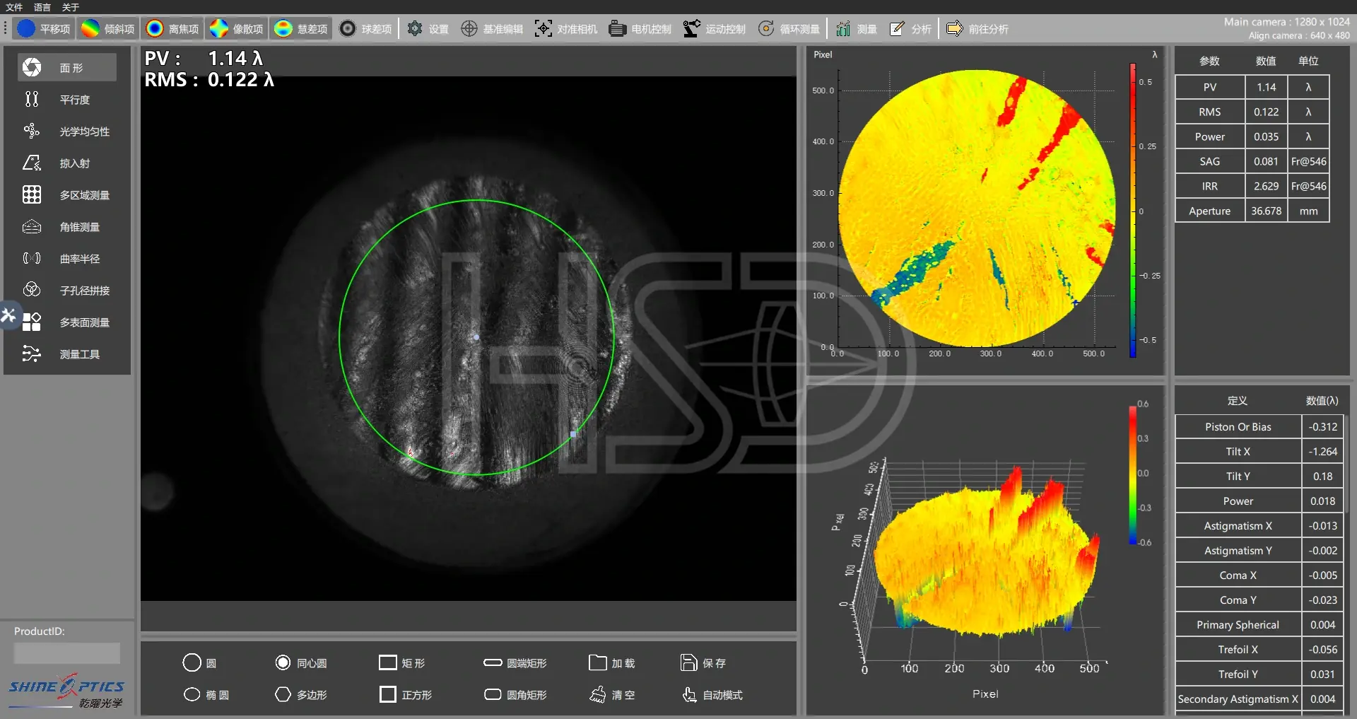The height and width of the screenshot is (719, 1357).
Task: Open the 语言 language menu
Action: 42,7
